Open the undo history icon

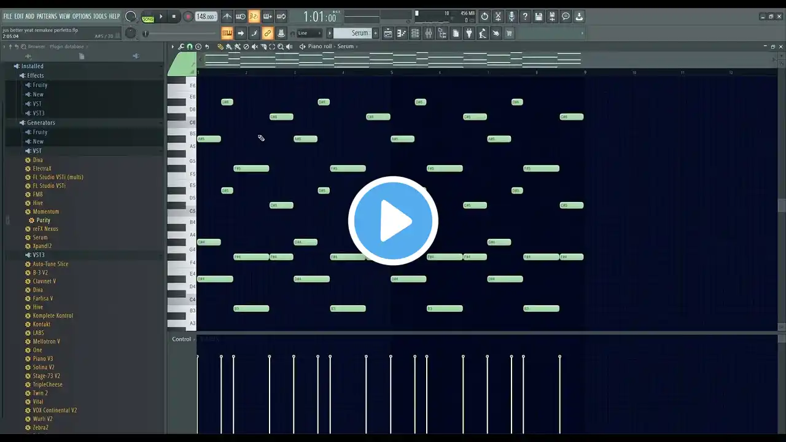point(484,17)
